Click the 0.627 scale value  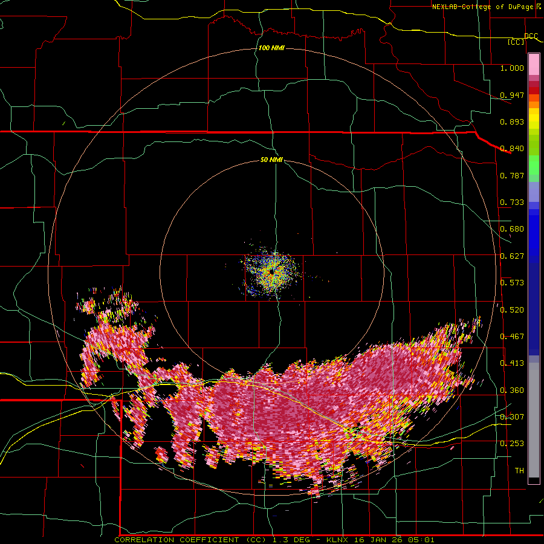512,256
